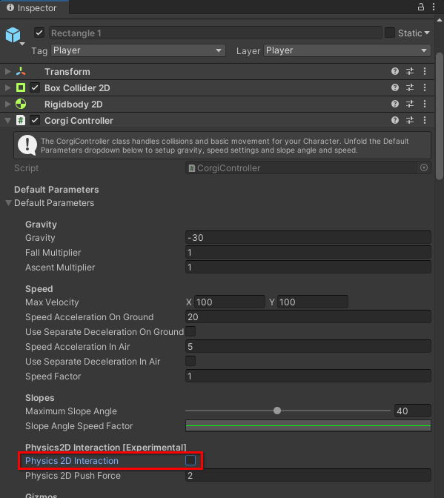Enable Use Separate Deceleration On Ground

(190, 331)
